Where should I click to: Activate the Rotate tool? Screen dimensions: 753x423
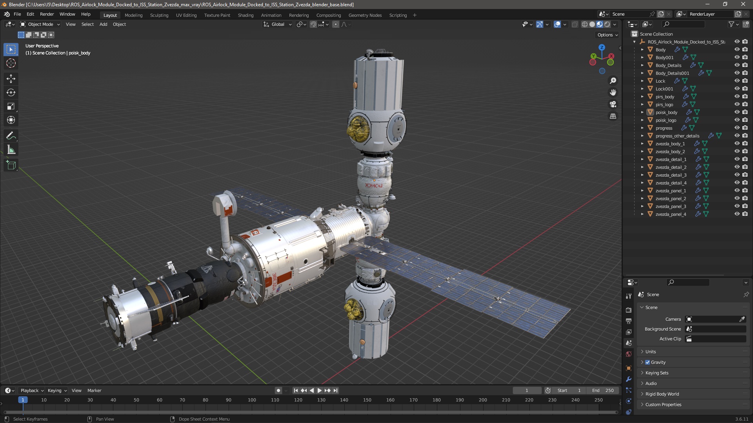[x=11, y=92]
